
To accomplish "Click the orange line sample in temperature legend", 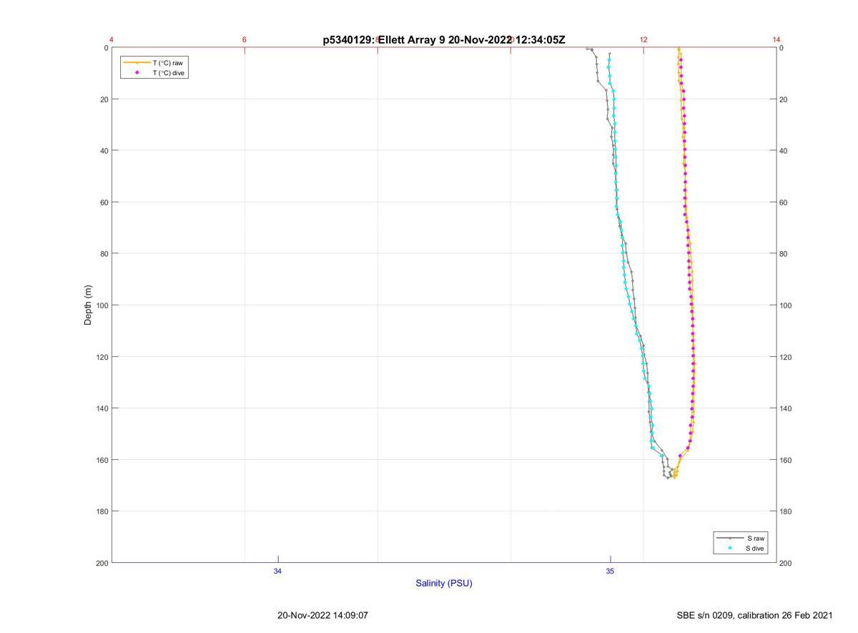I will point(137,63).
